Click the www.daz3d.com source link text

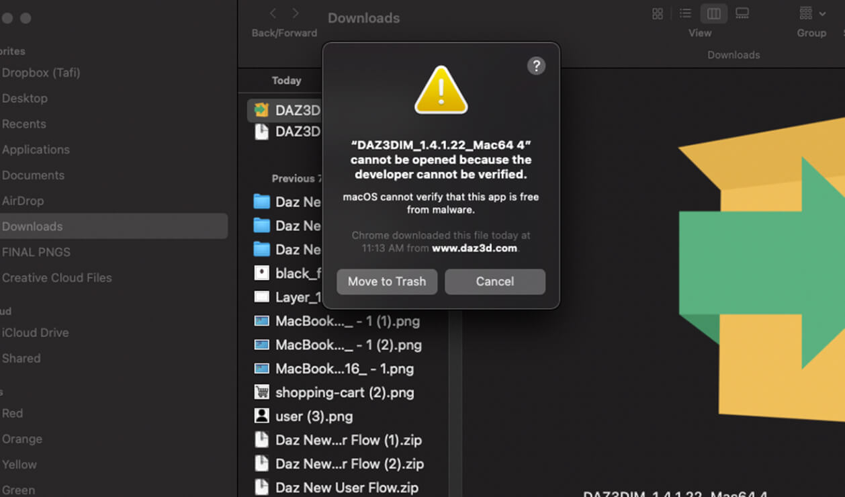(x=474, y=248)
